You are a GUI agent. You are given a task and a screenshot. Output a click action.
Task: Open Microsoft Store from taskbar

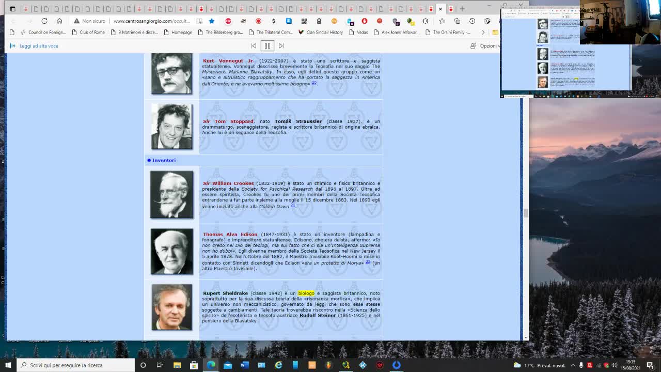pyautogui.click(x=194, y=365)
